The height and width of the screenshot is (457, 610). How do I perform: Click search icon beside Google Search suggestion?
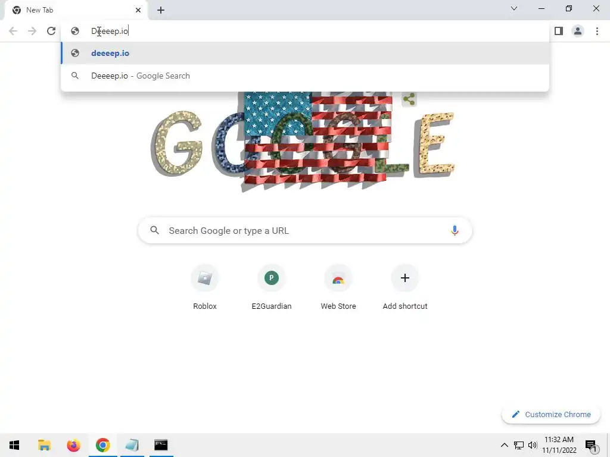[75, 76]
